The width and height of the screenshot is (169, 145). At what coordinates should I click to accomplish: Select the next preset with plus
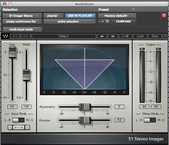point(103,22)
